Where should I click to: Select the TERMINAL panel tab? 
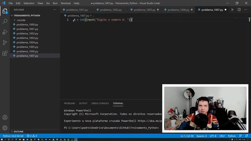coord(118,103)
